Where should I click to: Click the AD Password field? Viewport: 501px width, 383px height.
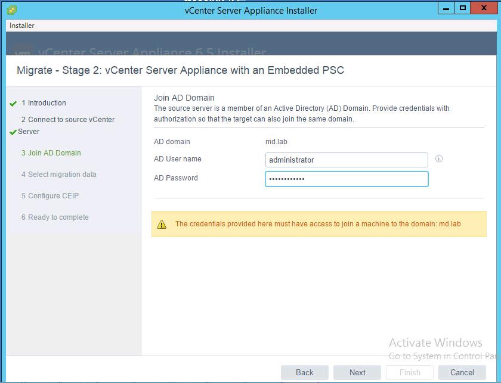coord(347,179)
